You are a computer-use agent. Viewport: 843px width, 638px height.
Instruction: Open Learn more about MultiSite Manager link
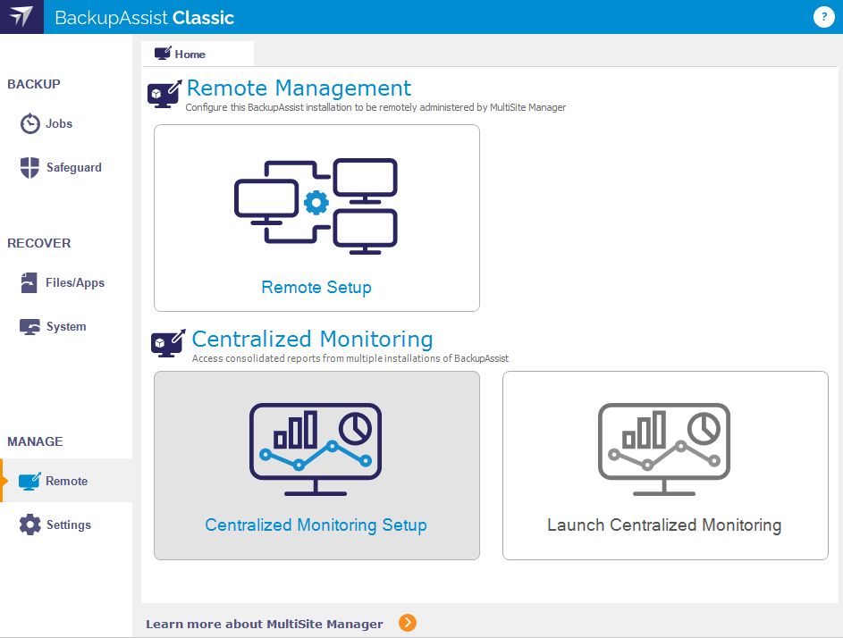(265, 624)
